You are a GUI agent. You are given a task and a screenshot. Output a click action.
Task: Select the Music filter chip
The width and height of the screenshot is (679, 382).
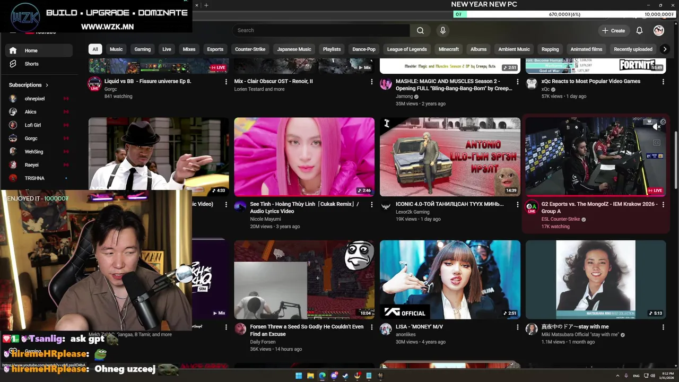[116, 49]
